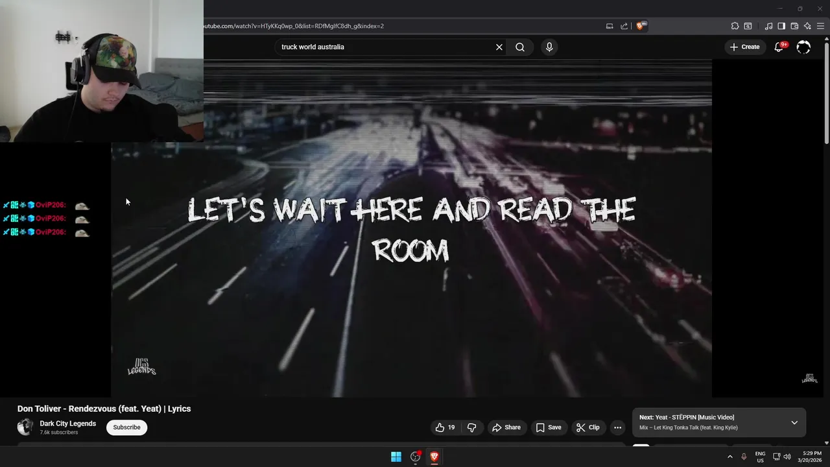The image size is (830, 467).
Task: Open the ENG US language switcher
Action: (x=760, y=457)
